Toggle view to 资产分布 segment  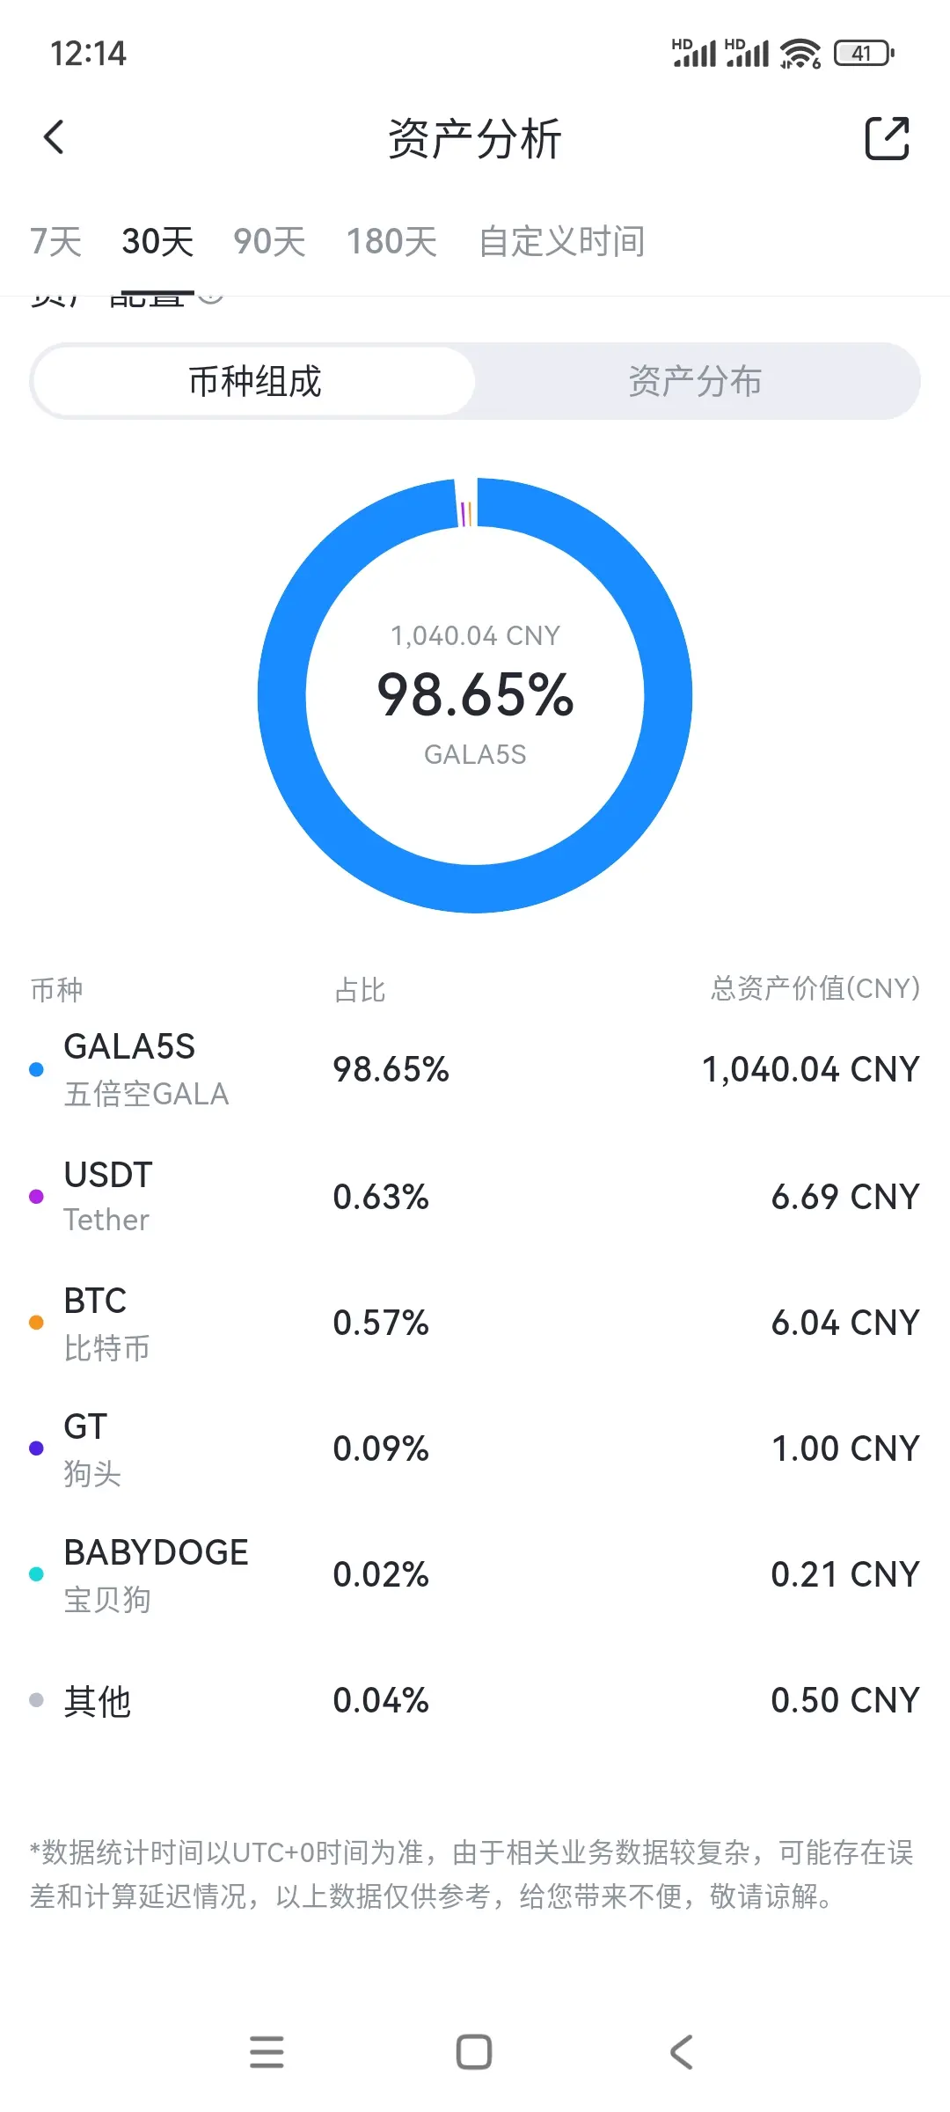[695, 381]
